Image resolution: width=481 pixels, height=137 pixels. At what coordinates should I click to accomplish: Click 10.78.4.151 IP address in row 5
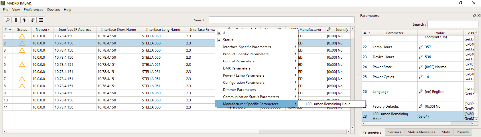[x=64, y=65]
